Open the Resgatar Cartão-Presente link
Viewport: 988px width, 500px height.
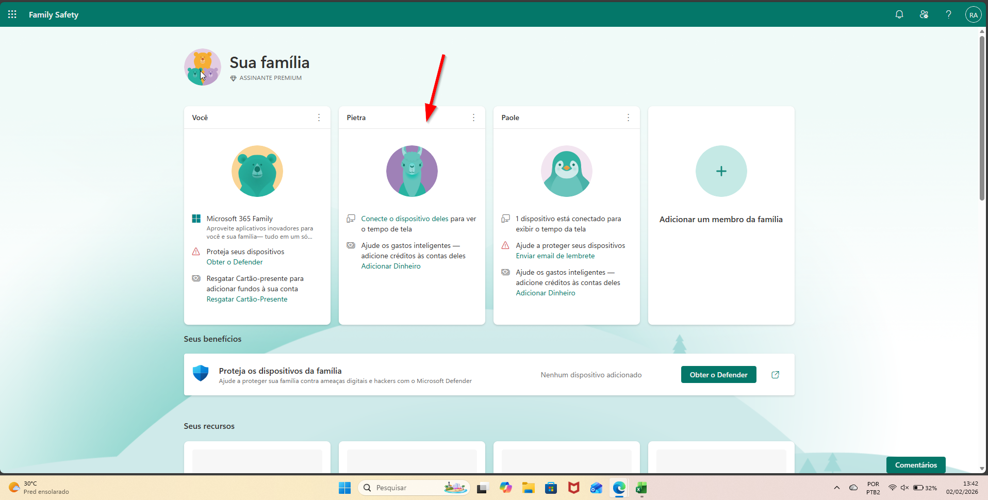tap(247, 299)
